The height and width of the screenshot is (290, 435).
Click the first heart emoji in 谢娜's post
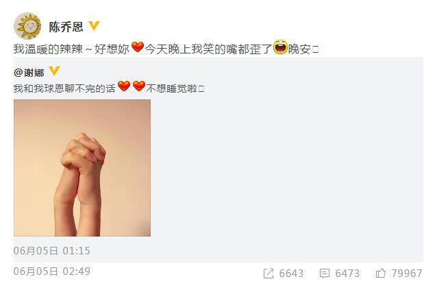124,86
